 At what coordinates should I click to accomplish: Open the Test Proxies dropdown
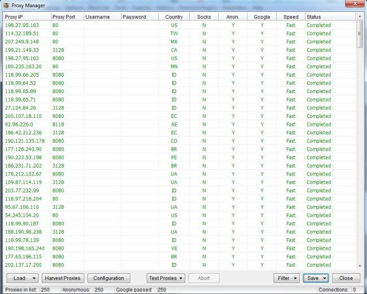coord(165,278)
